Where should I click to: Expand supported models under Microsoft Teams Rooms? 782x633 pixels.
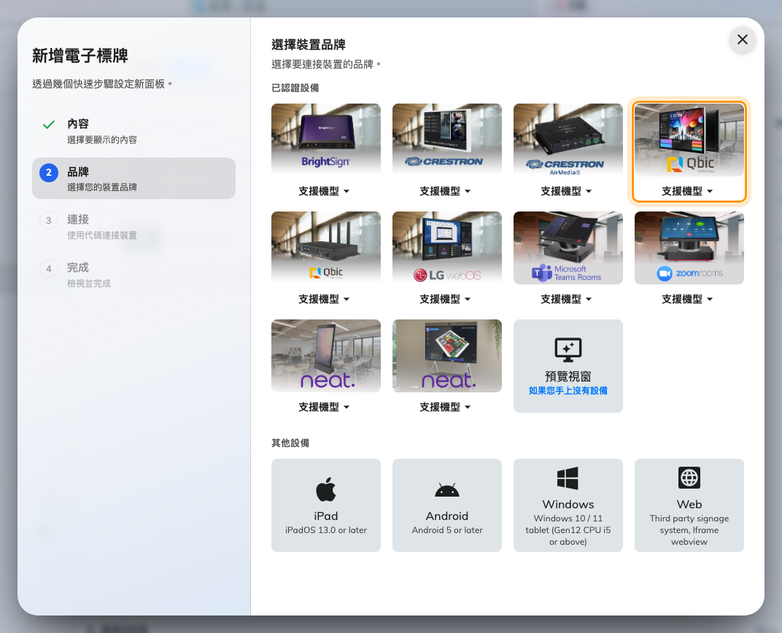(x=567, y=299)
